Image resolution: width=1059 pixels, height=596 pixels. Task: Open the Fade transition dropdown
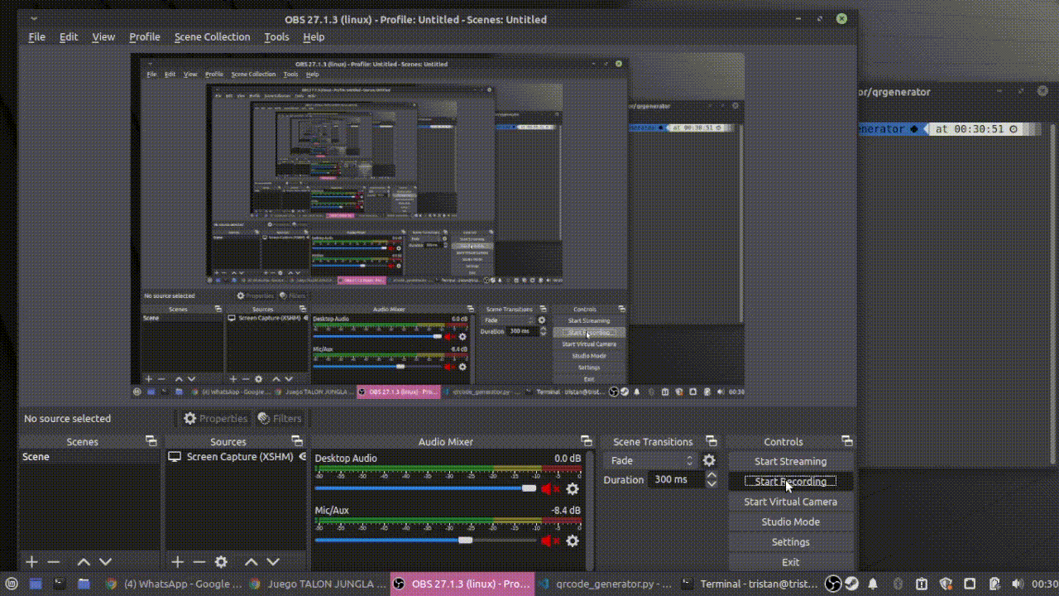(651, 461)
